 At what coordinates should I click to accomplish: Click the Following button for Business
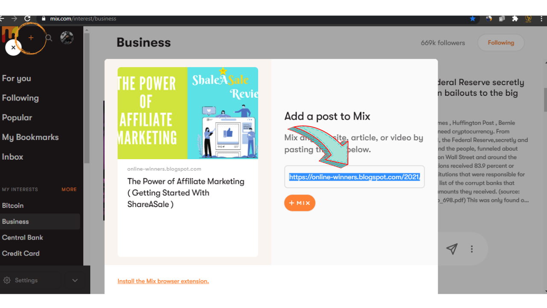pos(501,43)
